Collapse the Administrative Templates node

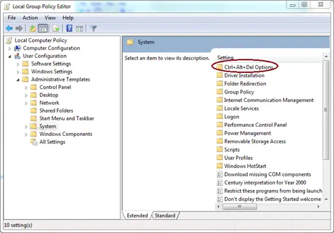(18, 80)
